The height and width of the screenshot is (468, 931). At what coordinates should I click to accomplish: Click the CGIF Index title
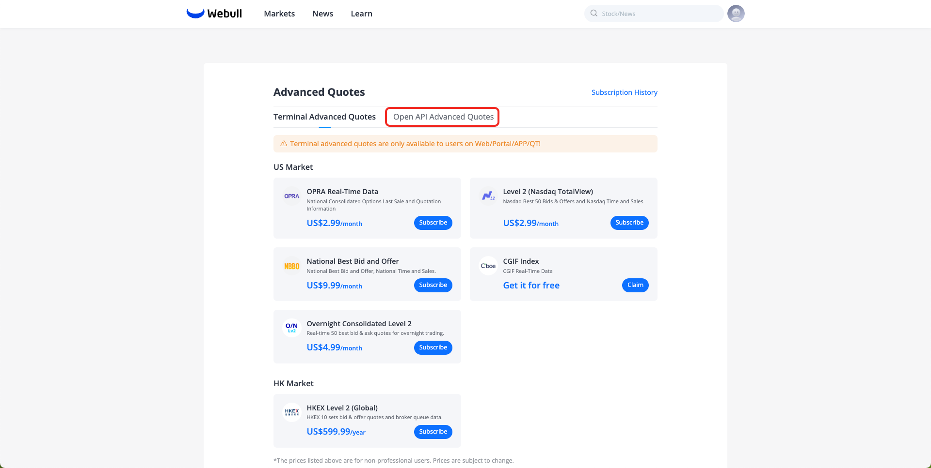tap(521, 261)
